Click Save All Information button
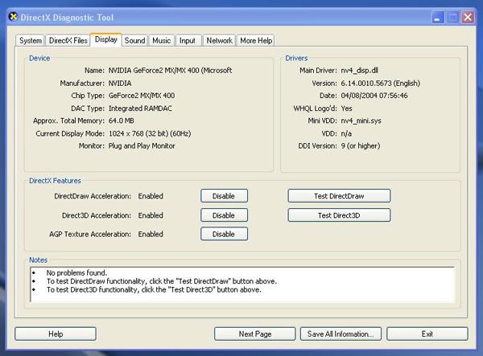This screenshot has width=483, height=356. pyautogui.click(x=341, y=333)
